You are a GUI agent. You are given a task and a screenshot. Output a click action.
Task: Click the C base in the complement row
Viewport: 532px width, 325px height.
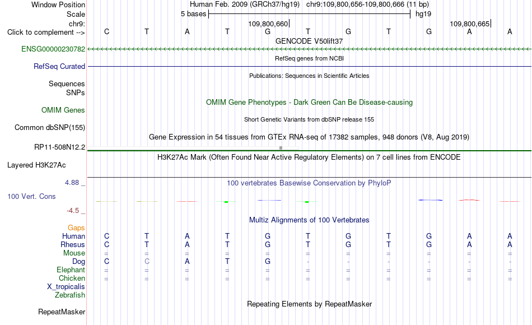coord(106,31)
